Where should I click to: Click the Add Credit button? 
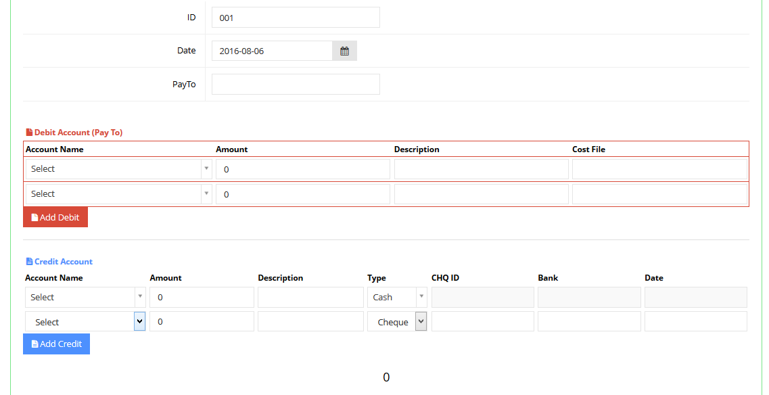click(x=56, y=344)
